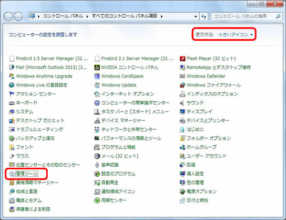Click the Windows Defender icon
This screenshot has width=286, height=220.
tap(183, 76)
